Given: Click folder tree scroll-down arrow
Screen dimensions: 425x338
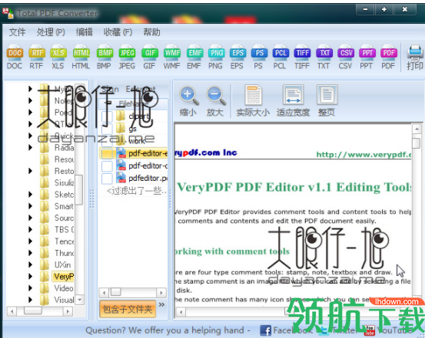Looking at the screenshot, I should tap(79, 300).
